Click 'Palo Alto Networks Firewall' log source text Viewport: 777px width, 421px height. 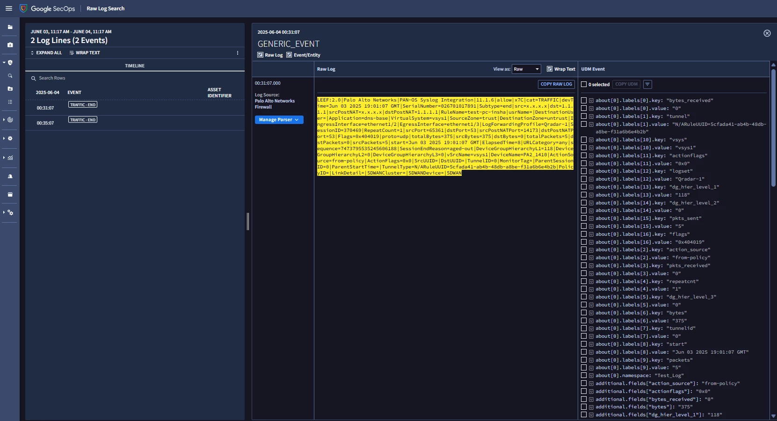pos(275,104)
